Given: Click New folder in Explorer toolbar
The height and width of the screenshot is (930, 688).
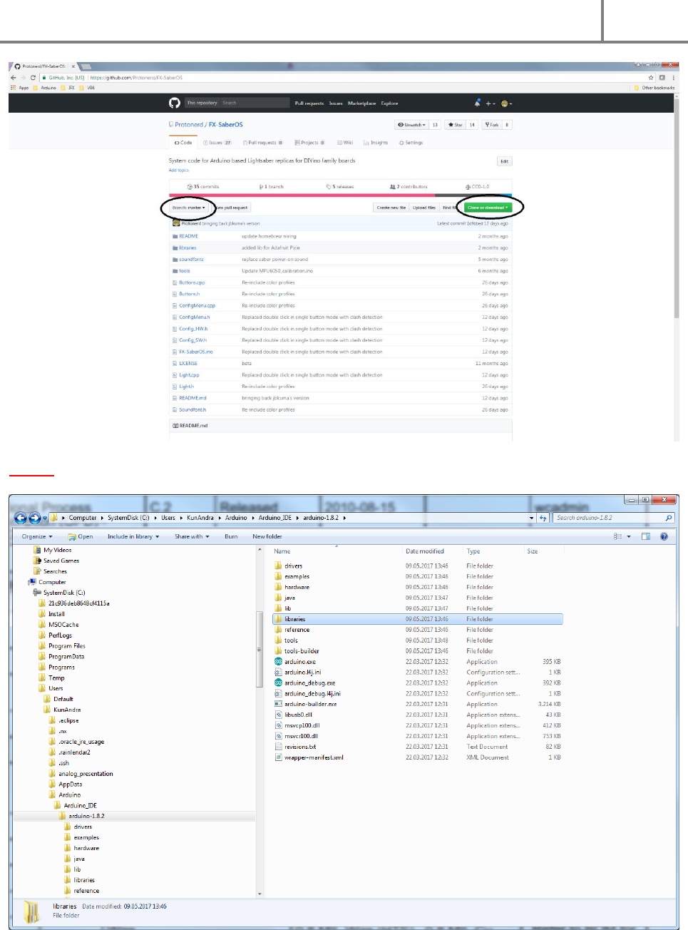Looking at the screenshot, I should click(x=267, y=536).
